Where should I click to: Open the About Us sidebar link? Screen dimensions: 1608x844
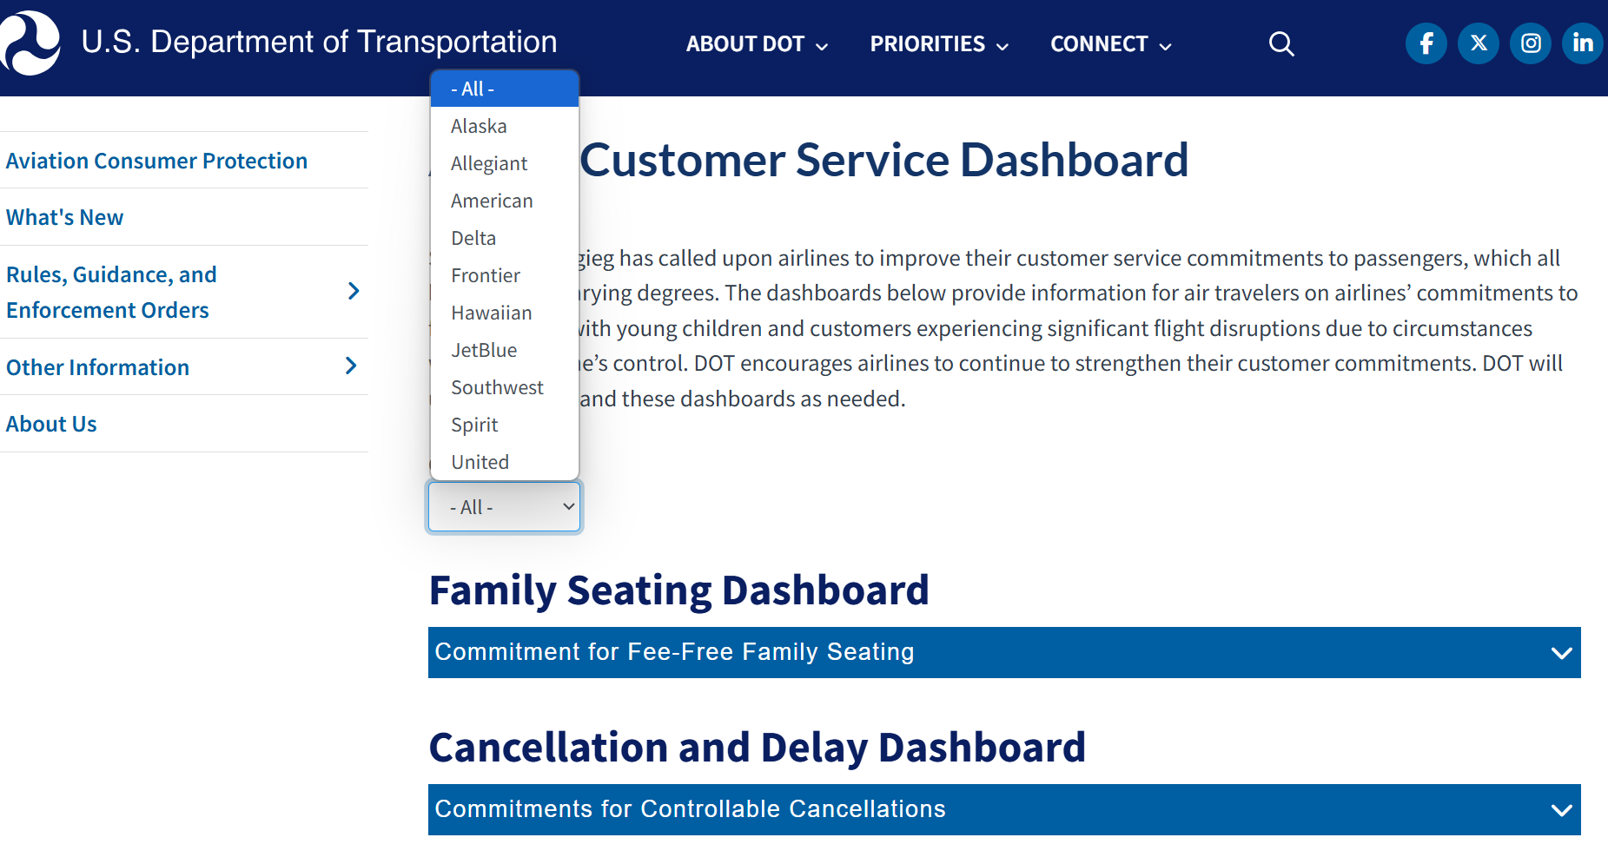[x=51, y=424]
